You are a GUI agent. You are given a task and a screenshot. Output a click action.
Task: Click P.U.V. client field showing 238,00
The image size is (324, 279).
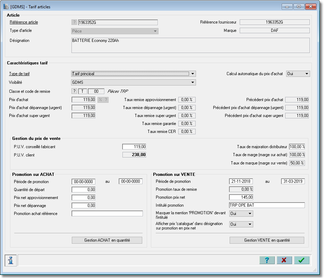134,155
